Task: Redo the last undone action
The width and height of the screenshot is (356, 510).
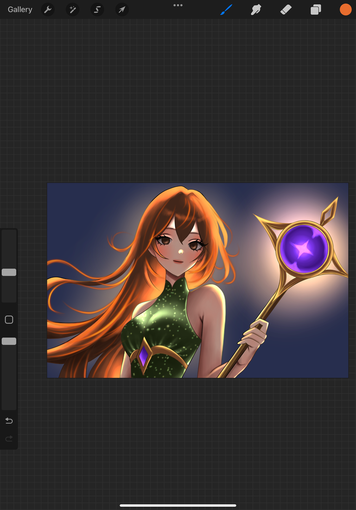Action: tap(9, 439)
